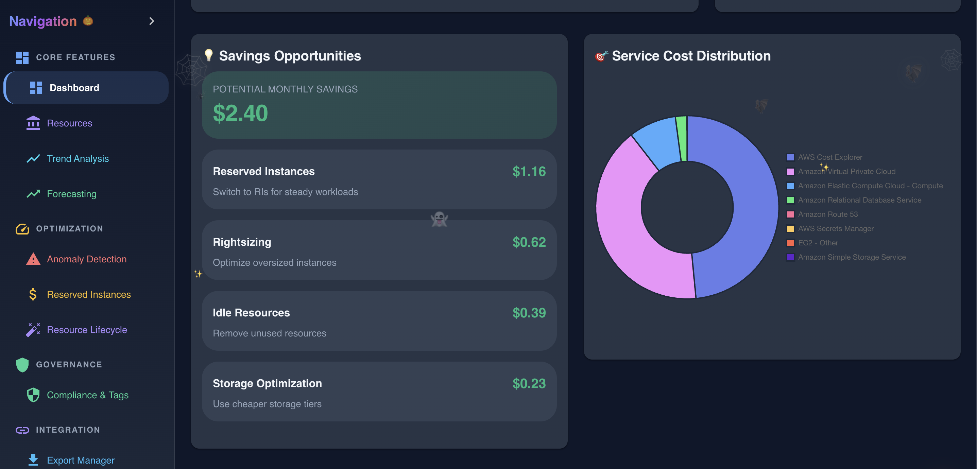The height and width of the screenshot is (469, 977).
Task: Expand the Core Features section header
Action: point(75,57)
